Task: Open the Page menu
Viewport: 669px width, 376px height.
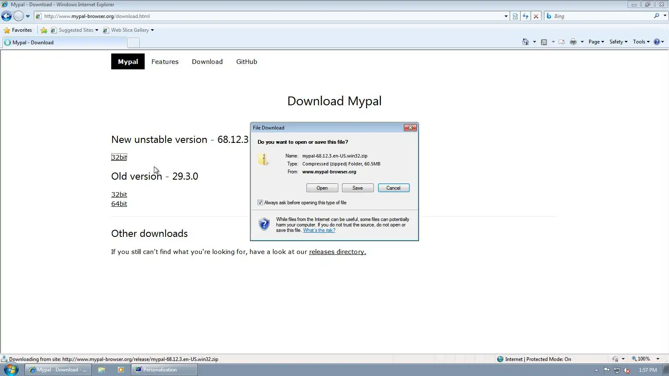Action: (x=596, y=42)
